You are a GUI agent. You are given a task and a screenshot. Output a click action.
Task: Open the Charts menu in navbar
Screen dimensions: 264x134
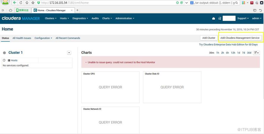(107, 18)
